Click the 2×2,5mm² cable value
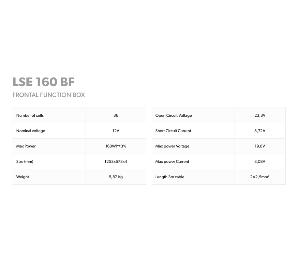Image resolution: width=298 pixels, height=268 pixels. (x=260, y=177)
